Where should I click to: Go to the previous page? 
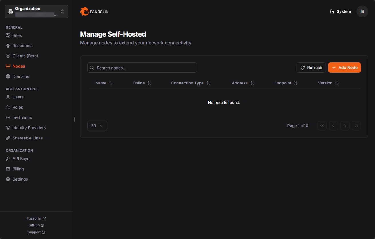point(334,126)
